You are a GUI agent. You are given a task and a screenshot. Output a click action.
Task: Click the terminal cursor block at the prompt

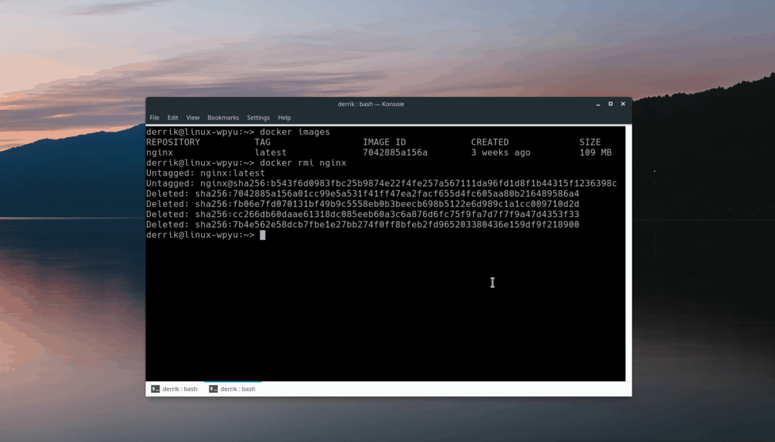[263, 235]
